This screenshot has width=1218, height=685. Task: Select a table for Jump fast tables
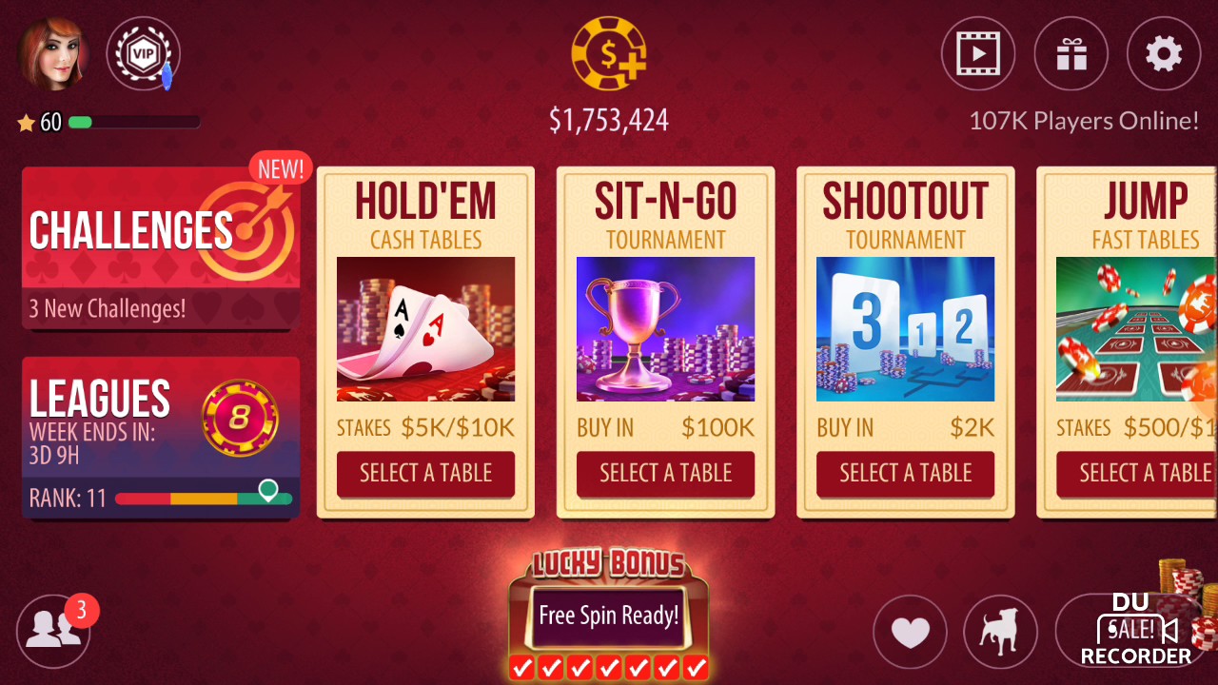(x=1137, y=473)
